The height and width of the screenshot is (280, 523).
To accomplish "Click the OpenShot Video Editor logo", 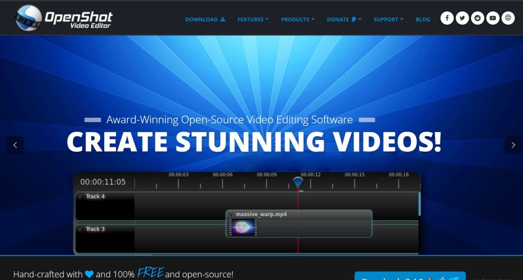I will 63,18.
